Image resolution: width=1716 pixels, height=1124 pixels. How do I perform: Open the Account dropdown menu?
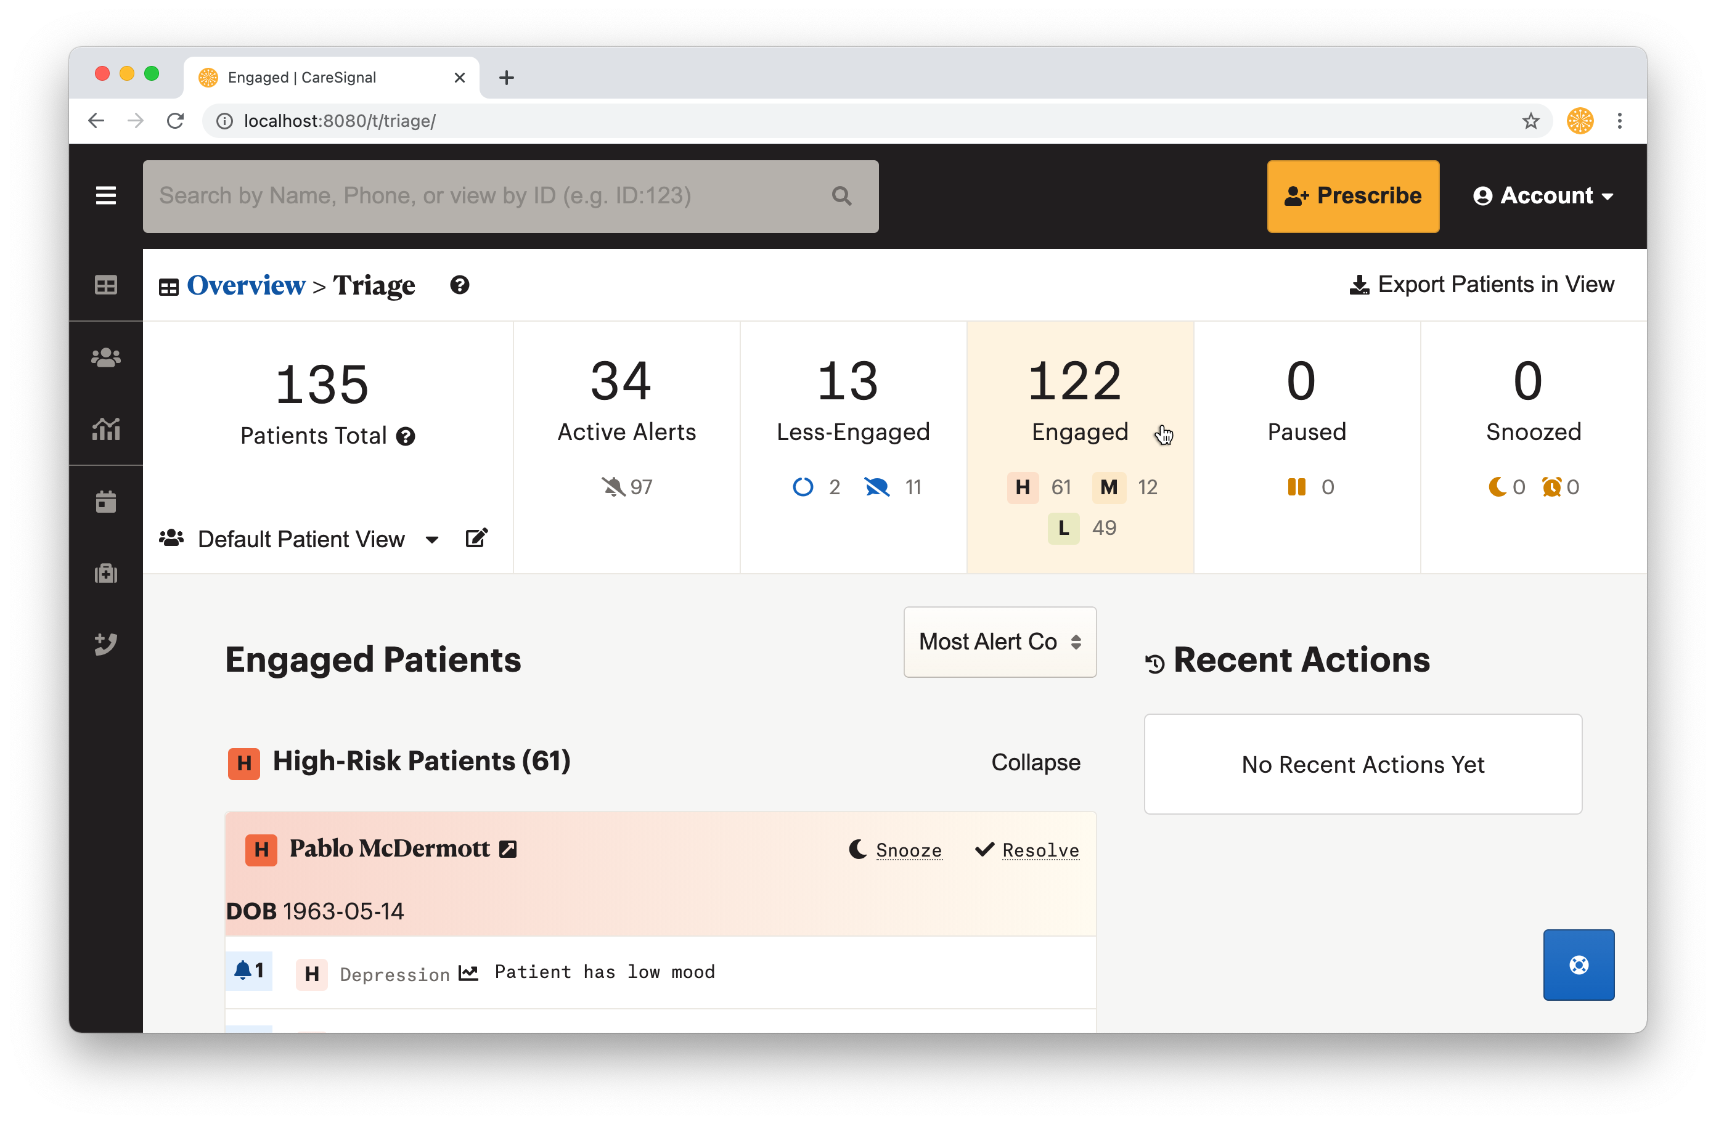1543,195
